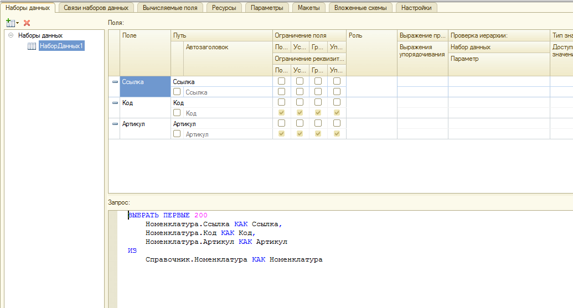Select НаборДанных1 in the data sets tree
The image size is (573, 308).
[x=61, y=46]
